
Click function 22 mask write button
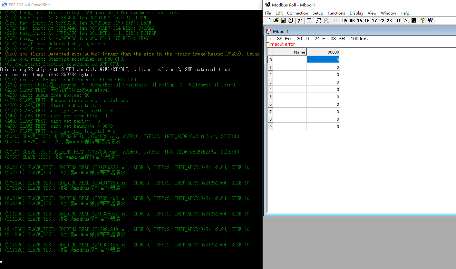click(382, 21)
